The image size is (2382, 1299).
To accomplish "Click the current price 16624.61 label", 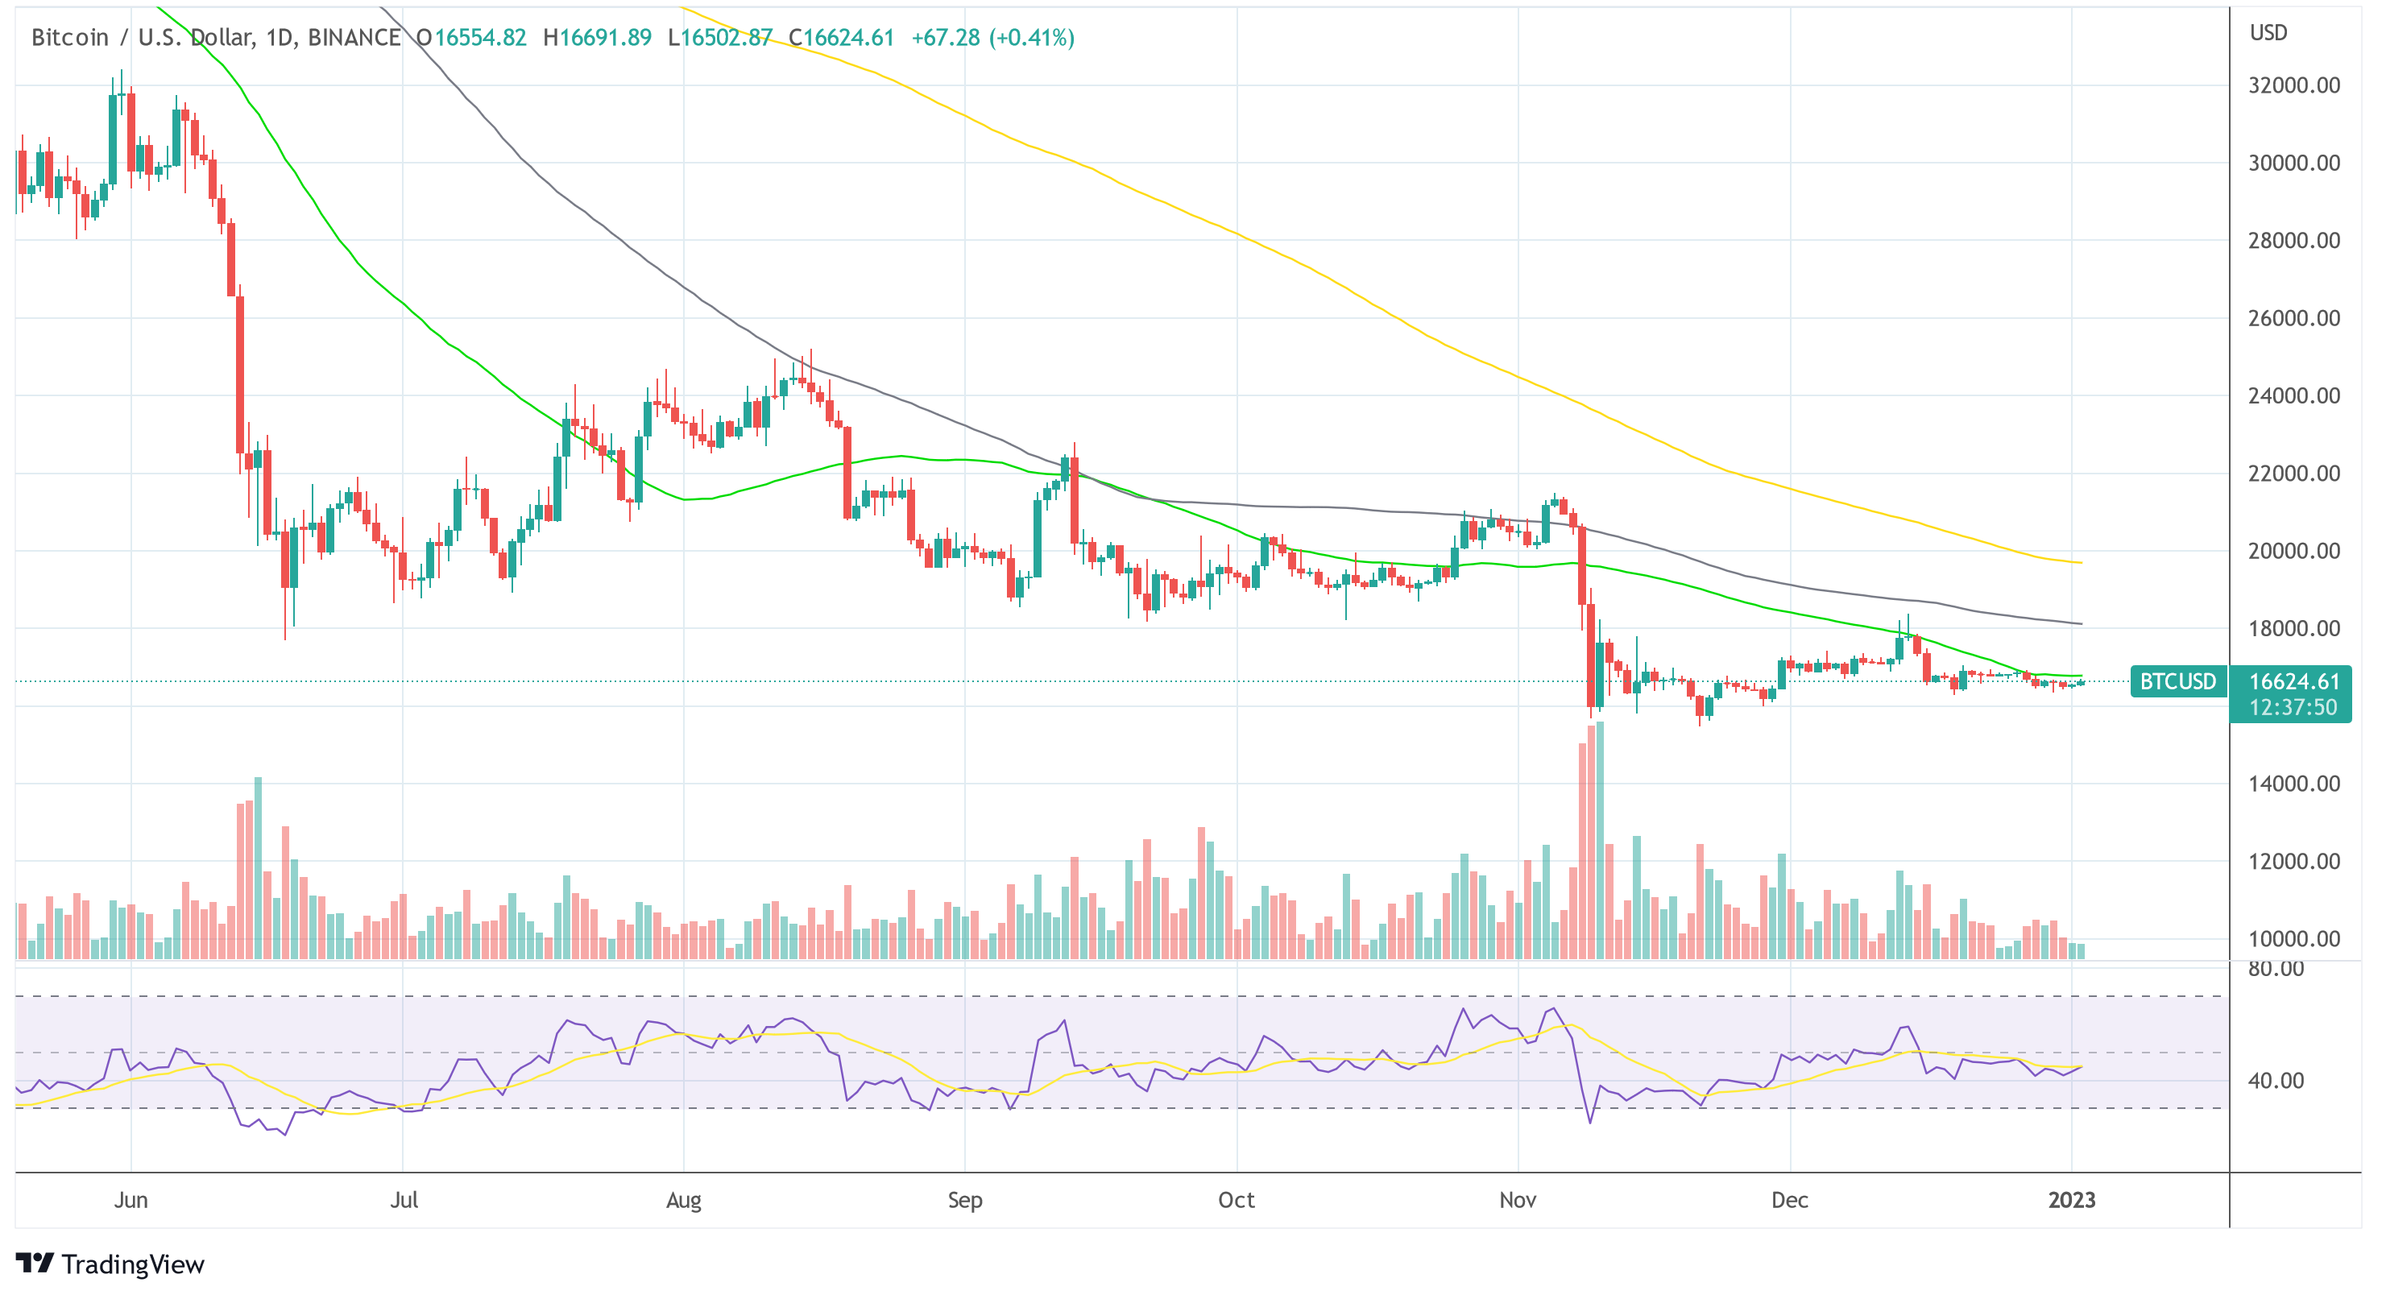I will click(x=2293, y=681).
